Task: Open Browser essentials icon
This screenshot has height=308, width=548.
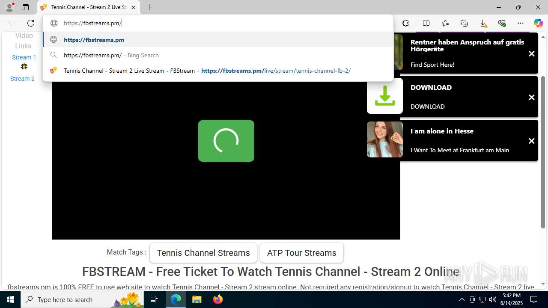Action: (x=502, y=23)
